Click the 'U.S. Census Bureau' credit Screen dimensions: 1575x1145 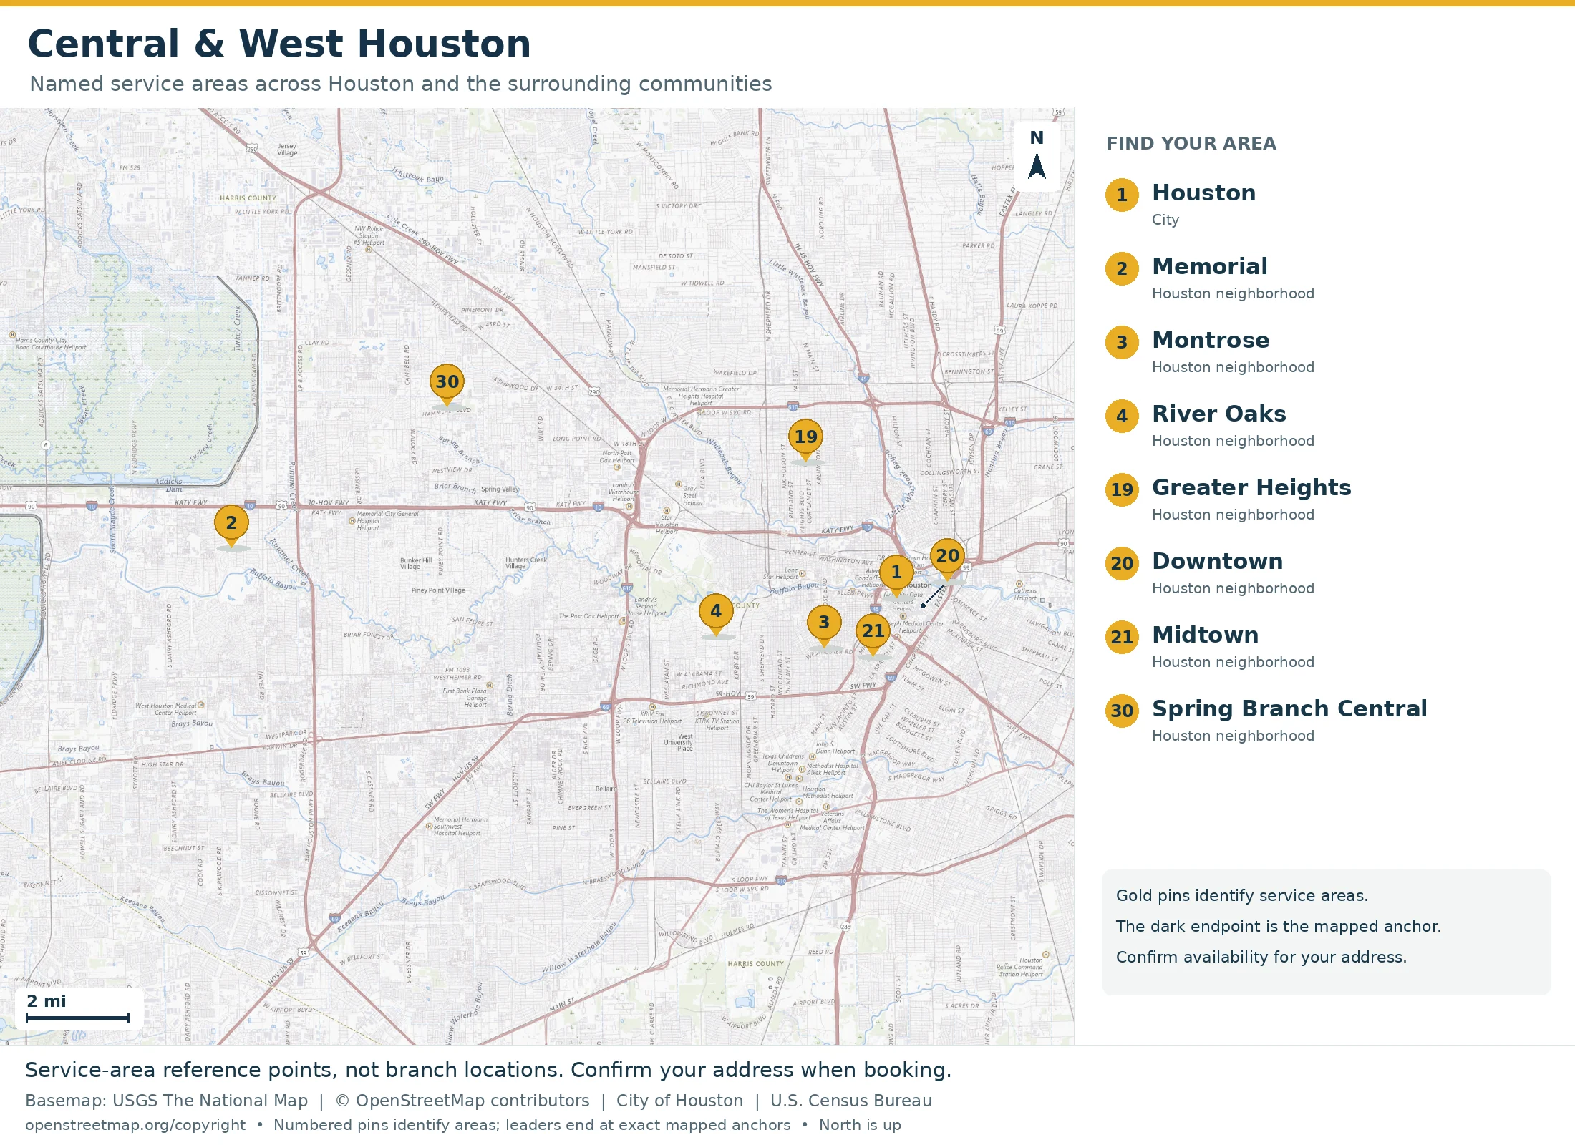(x=851, y=1101)
